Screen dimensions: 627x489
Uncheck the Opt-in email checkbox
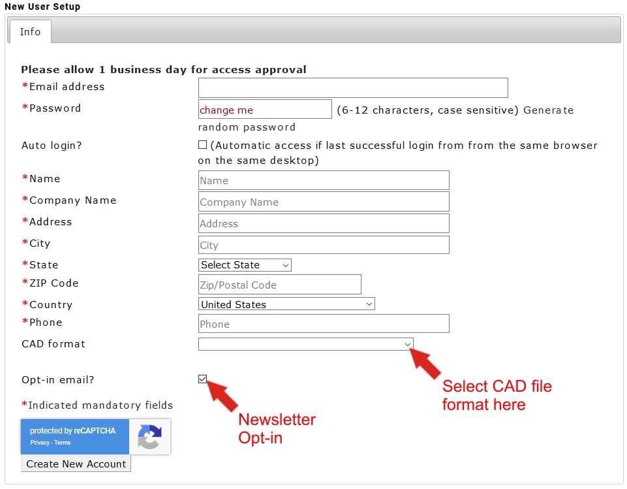pyautogui.click(x=203, y=379)
